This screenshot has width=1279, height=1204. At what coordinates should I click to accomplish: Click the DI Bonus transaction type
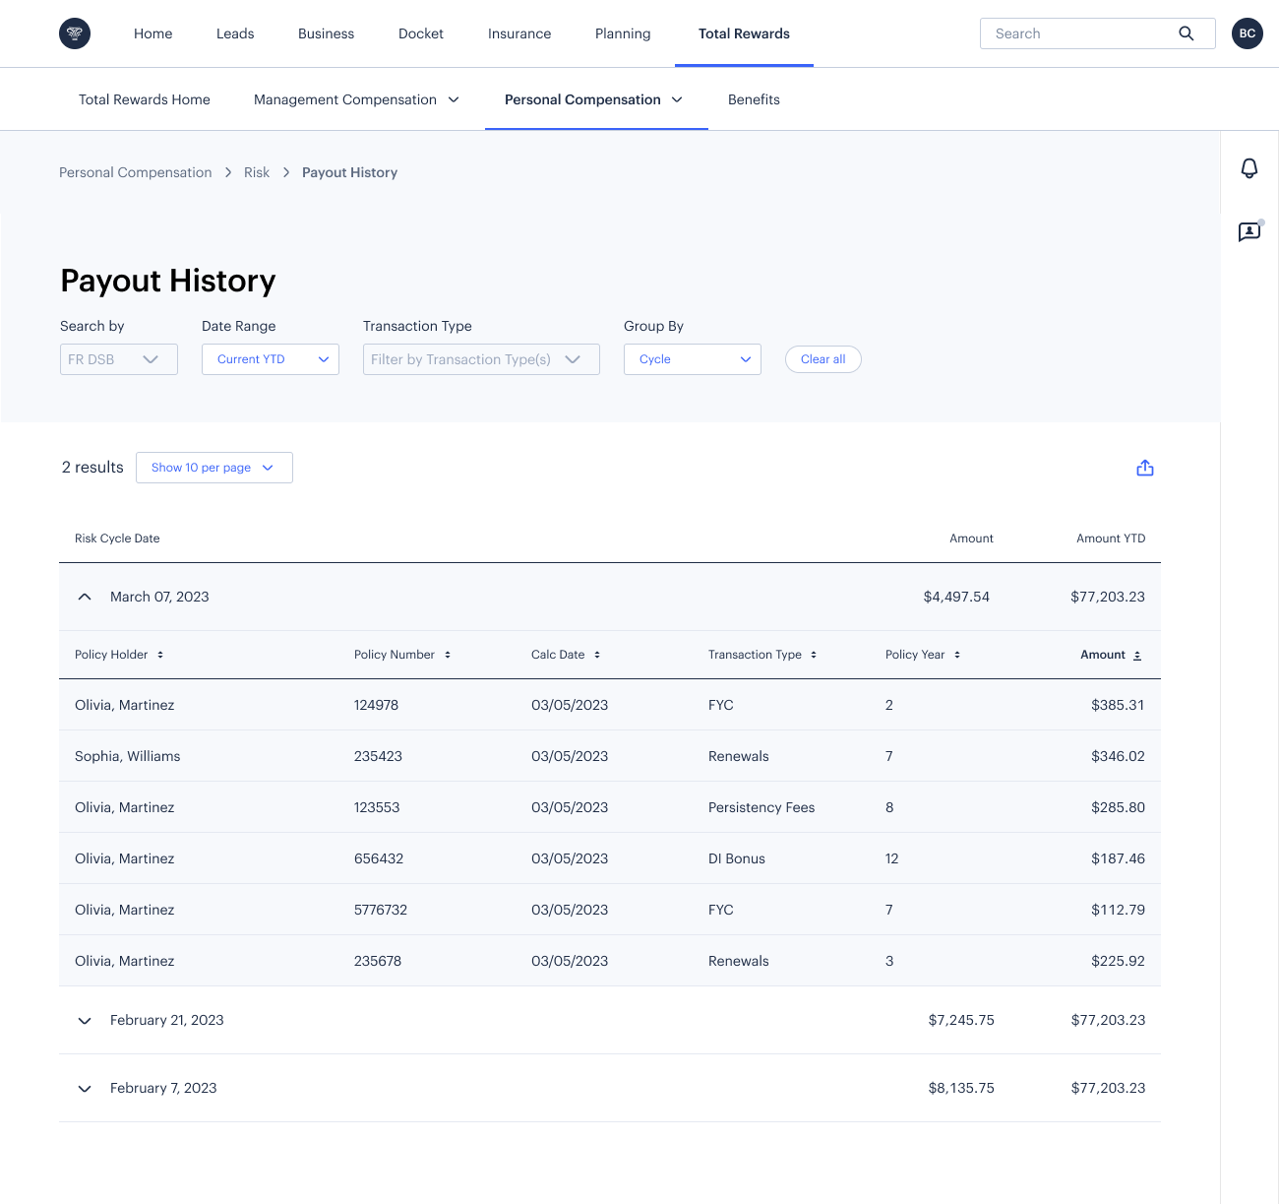click(x=737, y=858)
